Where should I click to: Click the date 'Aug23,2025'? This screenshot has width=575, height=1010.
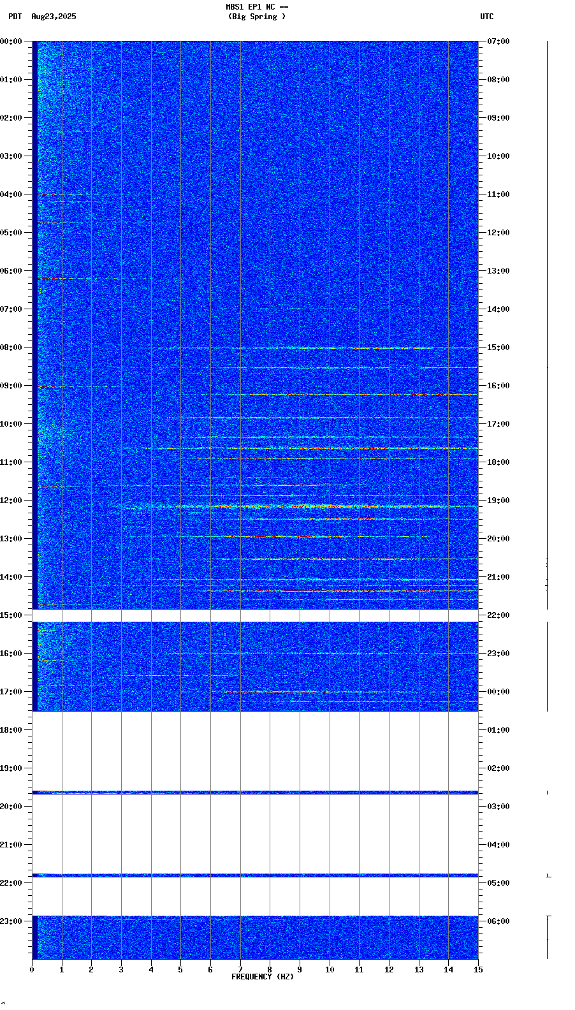click(x=54, y=17)
